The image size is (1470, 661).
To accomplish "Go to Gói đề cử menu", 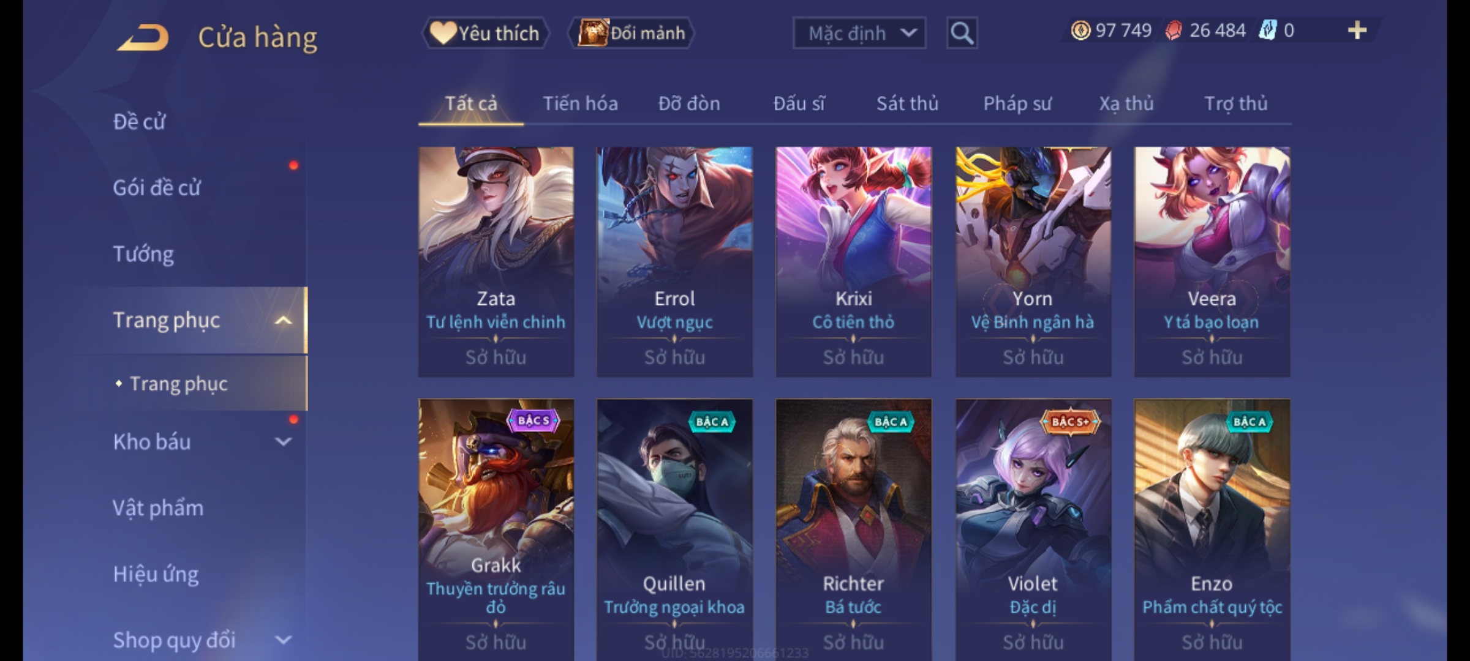I will pyautogui.click(x=157, y=188).
